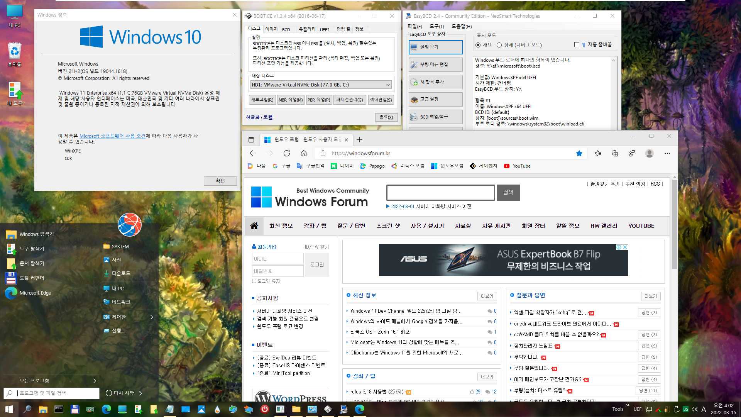Open 새 항목 추가 in EasyBCD
The image size is (741, 417).
[435, 82]
